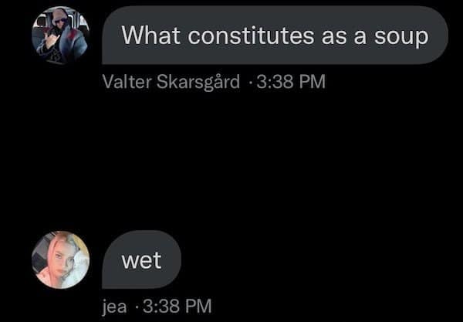Click the Valter Skarsgård sender name
The height and width of the screenshot is (322, 463).
point(171,82)
